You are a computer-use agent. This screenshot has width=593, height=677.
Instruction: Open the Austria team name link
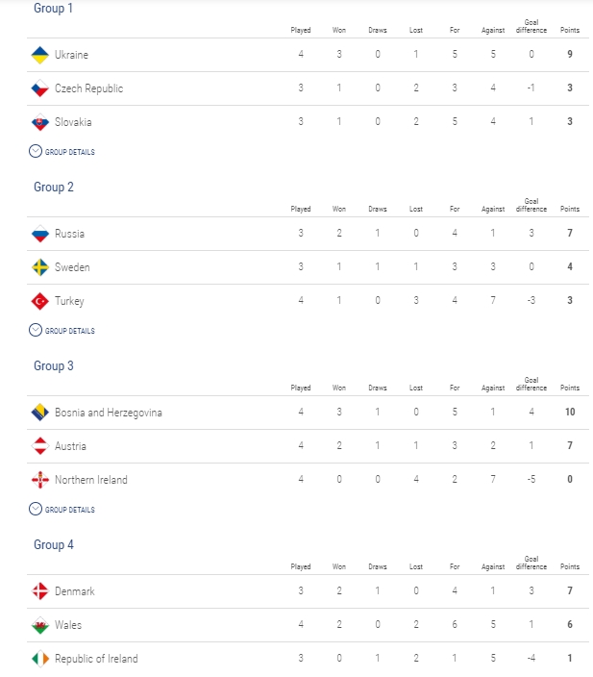tap(70, 446)
